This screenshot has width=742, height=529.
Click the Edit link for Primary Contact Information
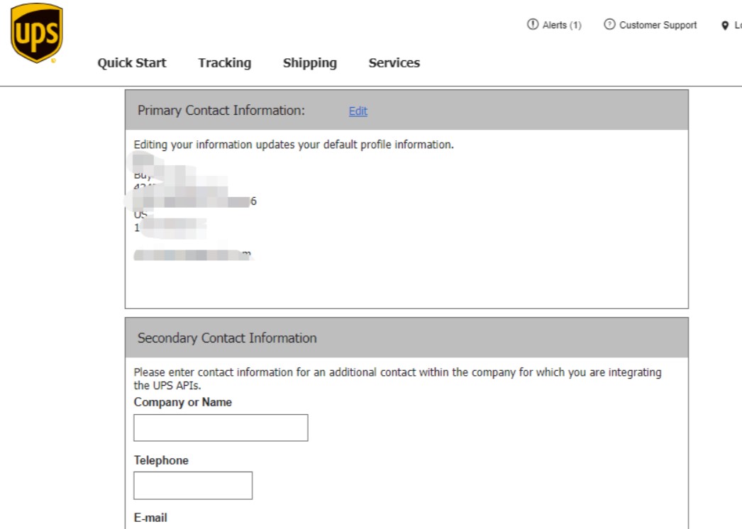coord(358,111)
